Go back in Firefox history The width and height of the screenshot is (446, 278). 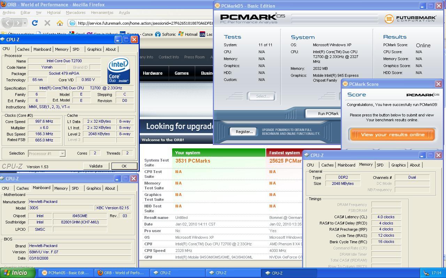pos(8,23)
